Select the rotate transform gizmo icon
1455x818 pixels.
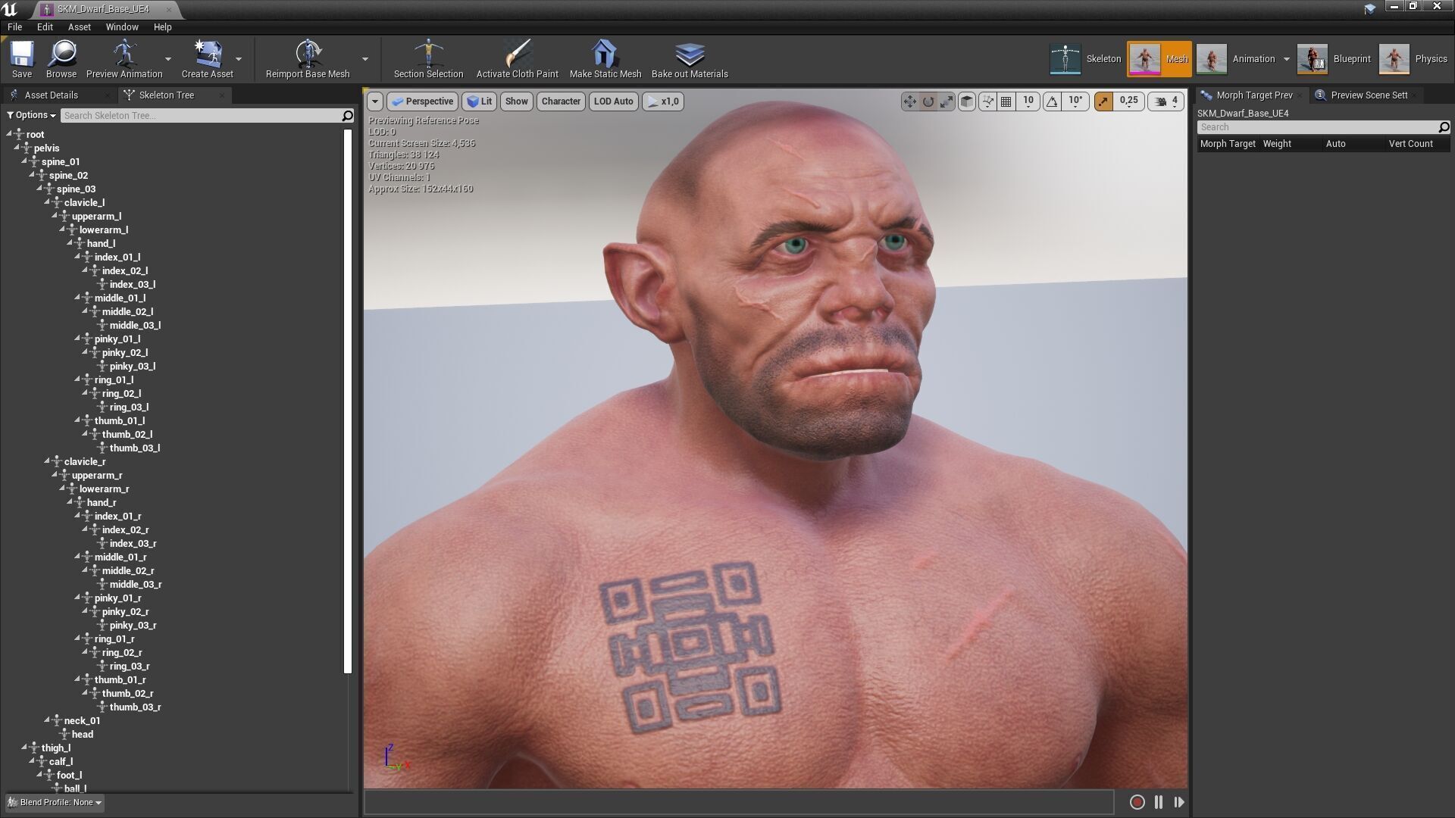928,101
